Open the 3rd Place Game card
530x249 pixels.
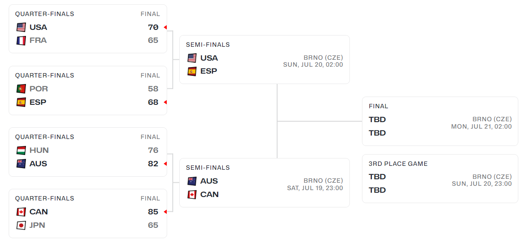[440, 178]
